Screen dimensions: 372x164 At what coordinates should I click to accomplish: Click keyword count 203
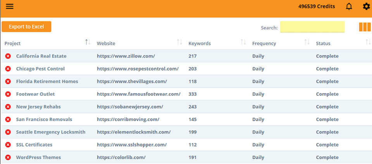point(193,69)
